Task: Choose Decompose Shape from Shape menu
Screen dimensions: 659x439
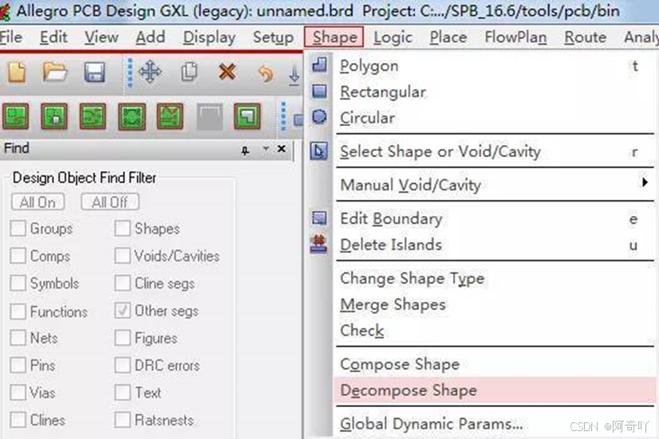Action: click(x=495, y=390)
